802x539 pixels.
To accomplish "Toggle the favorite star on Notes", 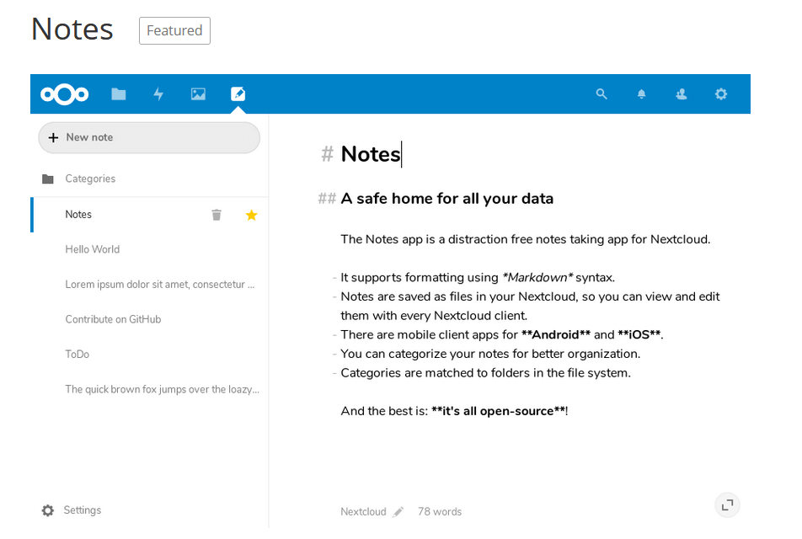I will [251, 215].
